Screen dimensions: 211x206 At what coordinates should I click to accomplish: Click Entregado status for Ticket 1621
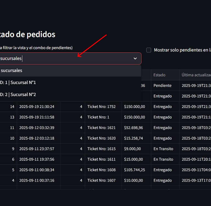pos(165,128)
